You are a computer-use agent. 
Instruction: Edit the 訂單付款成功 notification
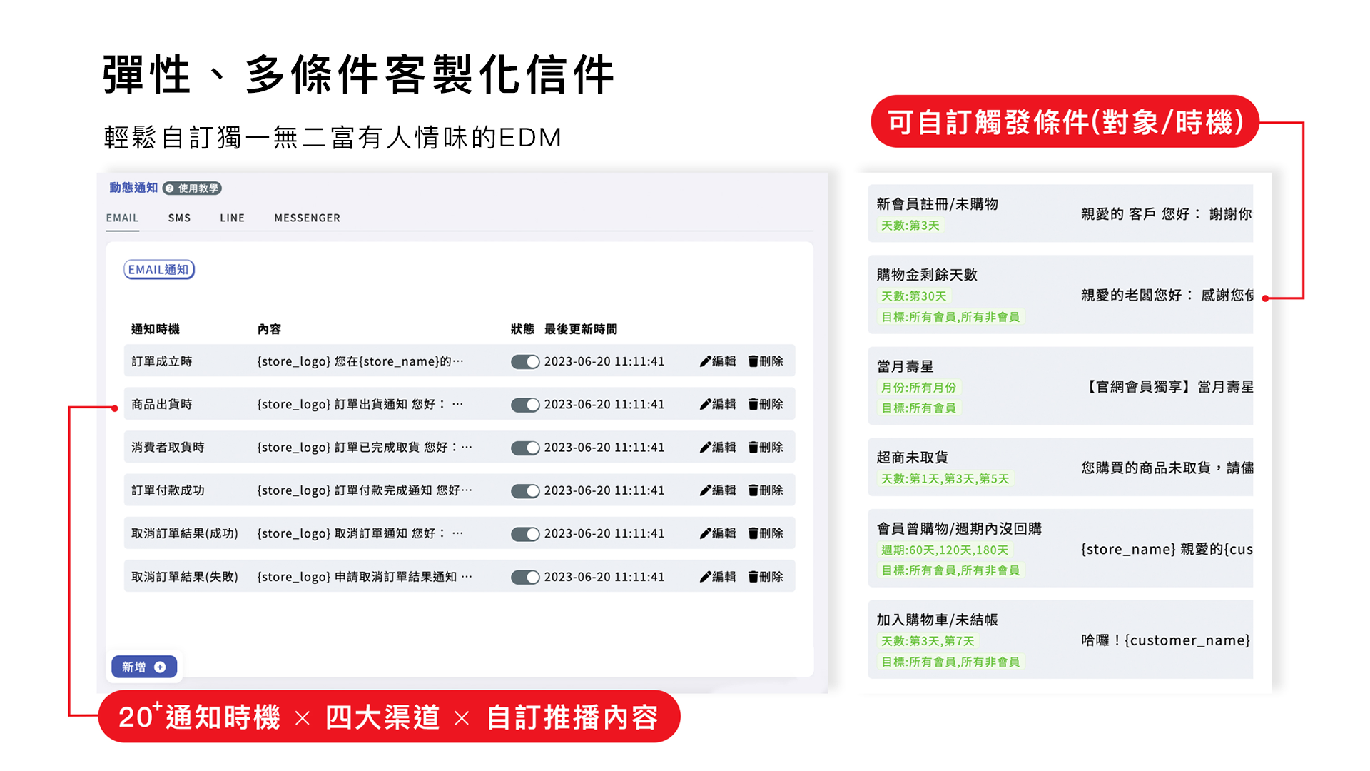[718, 490]
